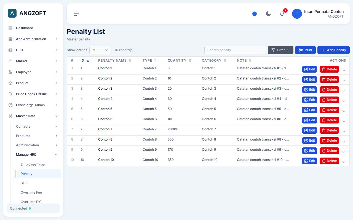The image size is (353, 220).
Task: Expand the Product menu chevron
Action: 57,83
